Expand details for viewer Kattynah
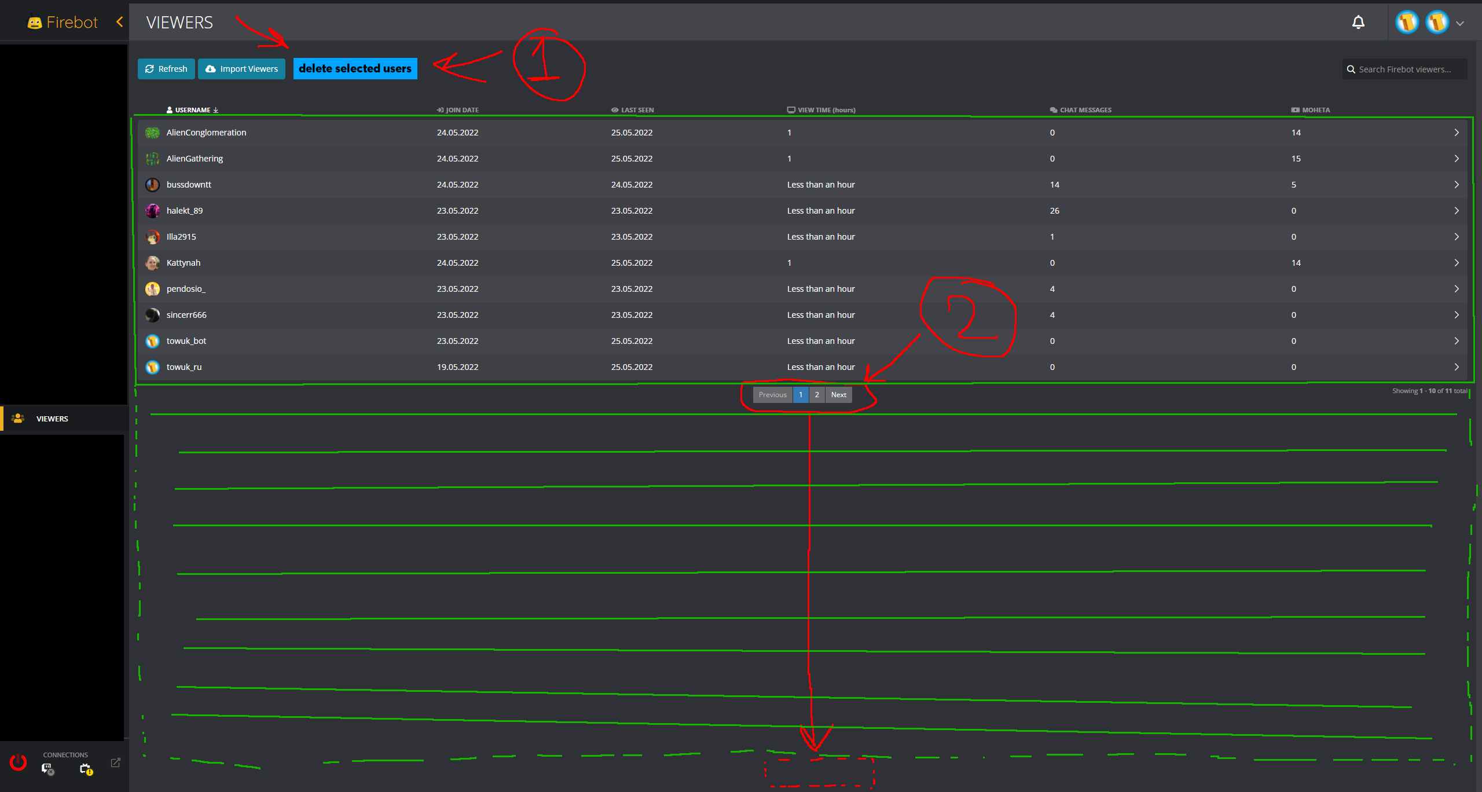Viewport: 1482px width, 792px height. pos(1457,262)
